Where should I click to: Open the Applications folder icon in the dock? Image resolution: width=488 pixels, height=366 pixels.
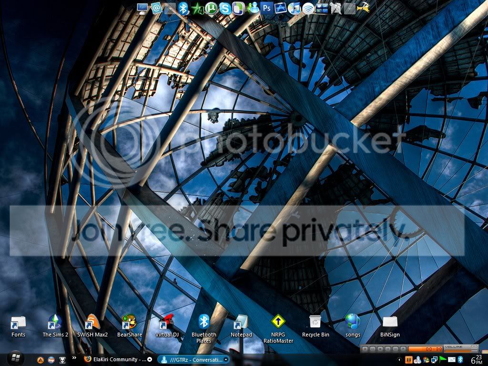coord(281,9)
